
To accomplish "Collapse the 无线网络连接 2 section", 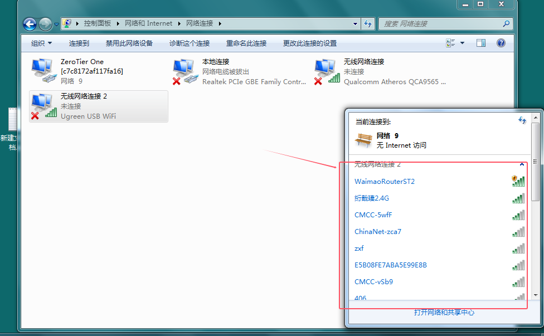I will coord(522,164).
